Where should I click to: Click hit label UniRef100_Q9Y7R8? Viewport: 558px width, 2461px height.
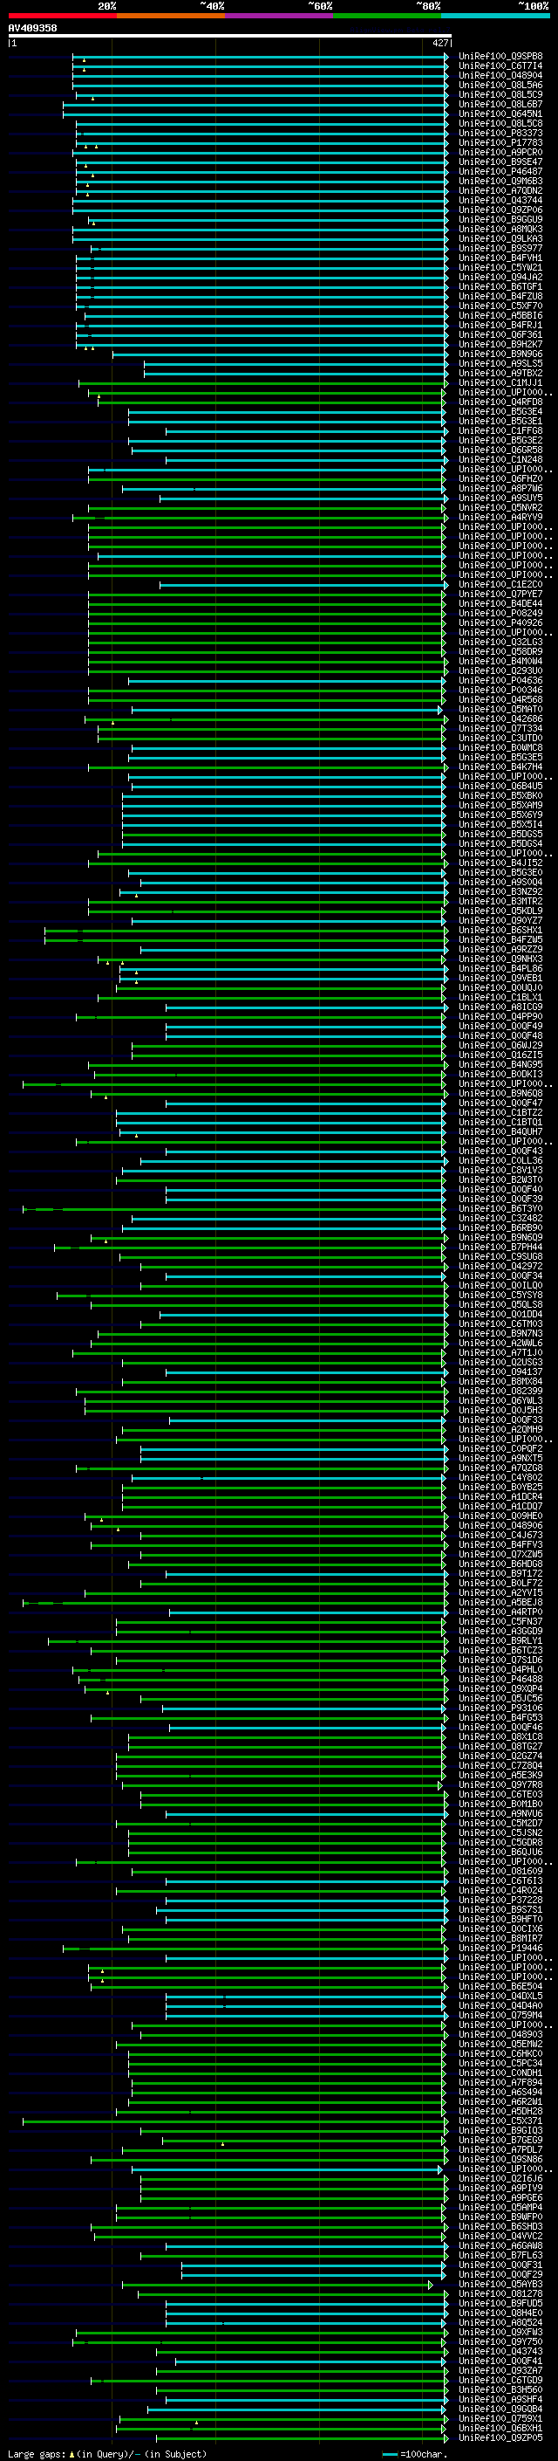[500, 1784]
